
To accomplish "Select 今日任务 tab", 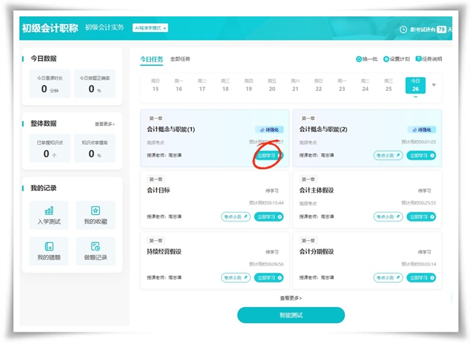I will (x=151, y=59).
